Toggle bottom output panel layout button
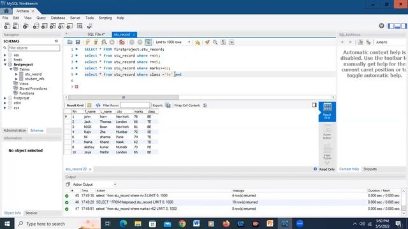Image resolution: width=408 pixels, height=229 pixels. (397, 25)
